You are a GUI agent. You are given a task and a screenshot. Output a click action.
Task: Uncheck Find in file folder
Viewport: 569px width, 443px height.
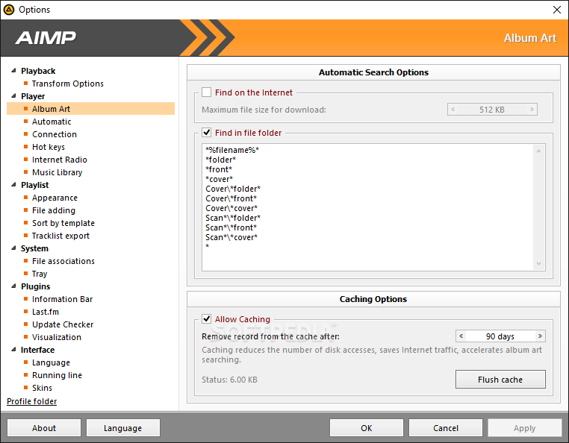pos(207,132)
